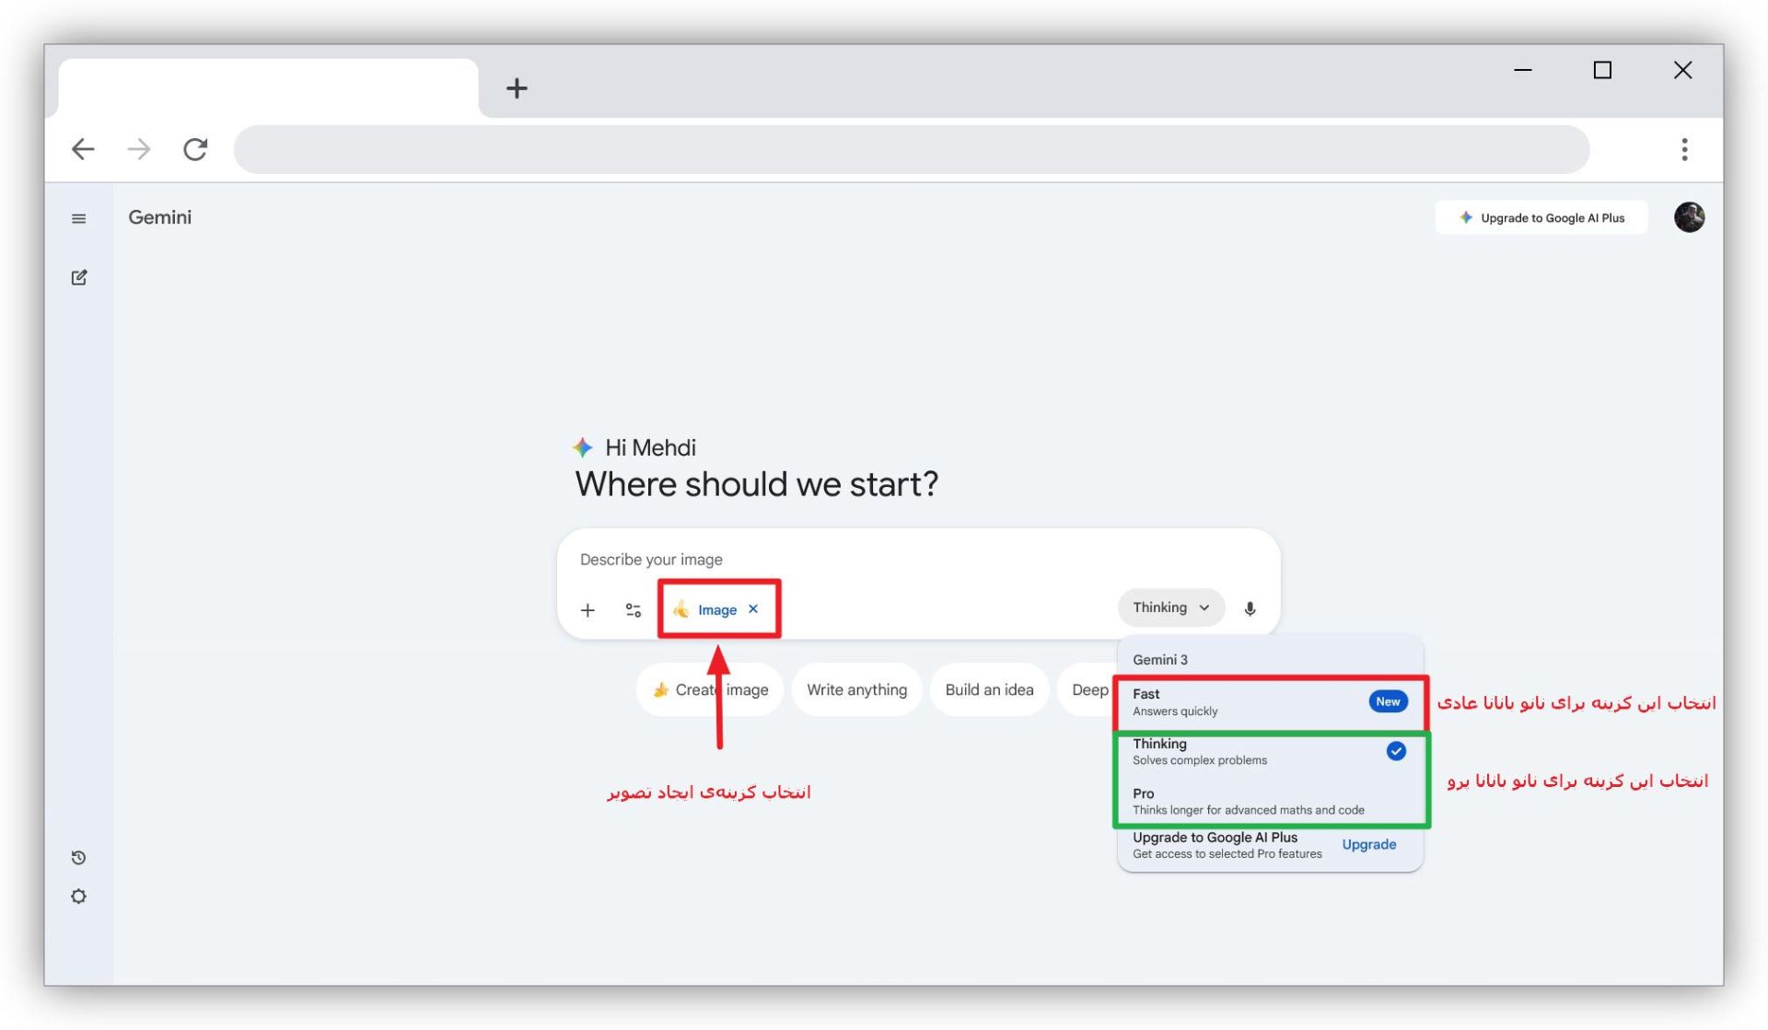Screen dimensions: 1768x1030
Task: Select the Write anything suggestion
Action: pyautogui.click(x=856, y=689)
